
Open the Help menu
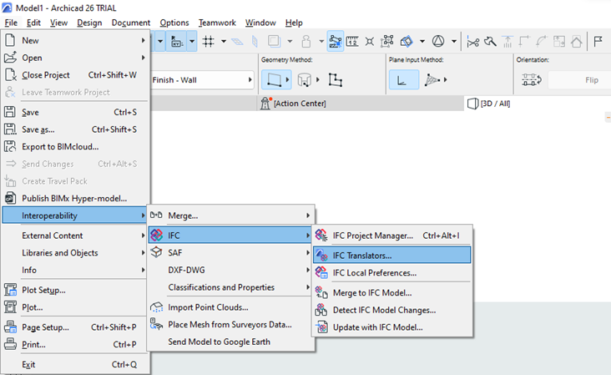click(x=294, y=23)
